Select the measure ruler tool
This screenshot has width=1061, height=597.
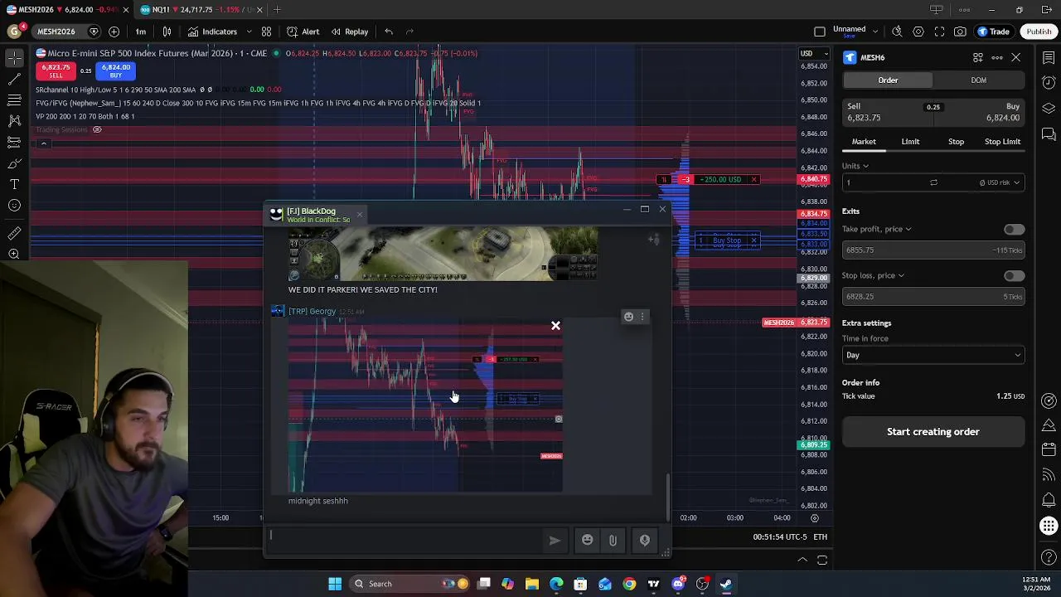[x=14, y=233]
